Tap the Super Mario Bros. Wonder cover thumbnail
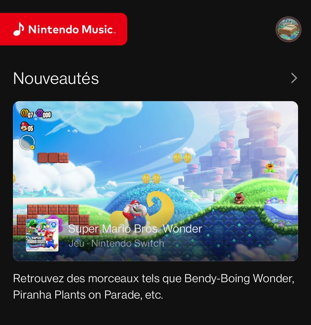311x325 pixels. (x=42, y=235)
